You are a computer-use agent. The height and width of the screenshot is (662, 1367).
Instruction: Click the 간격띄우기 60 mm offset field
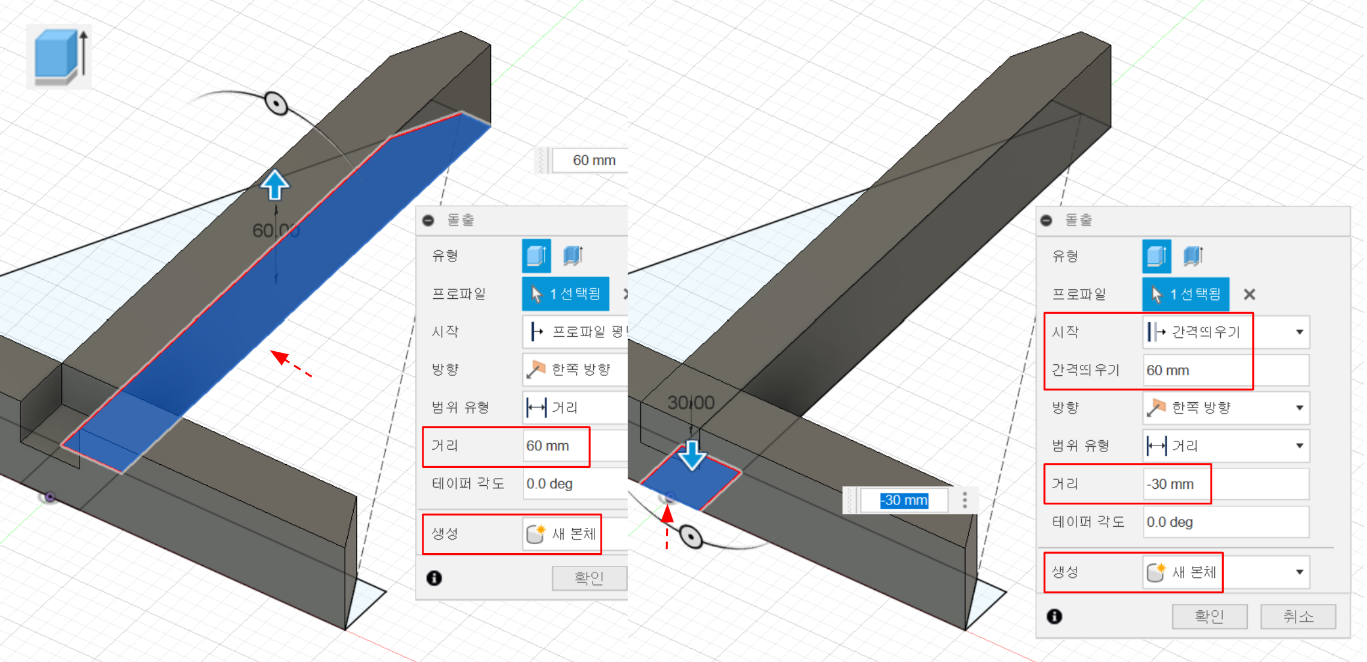[1225, 370]
